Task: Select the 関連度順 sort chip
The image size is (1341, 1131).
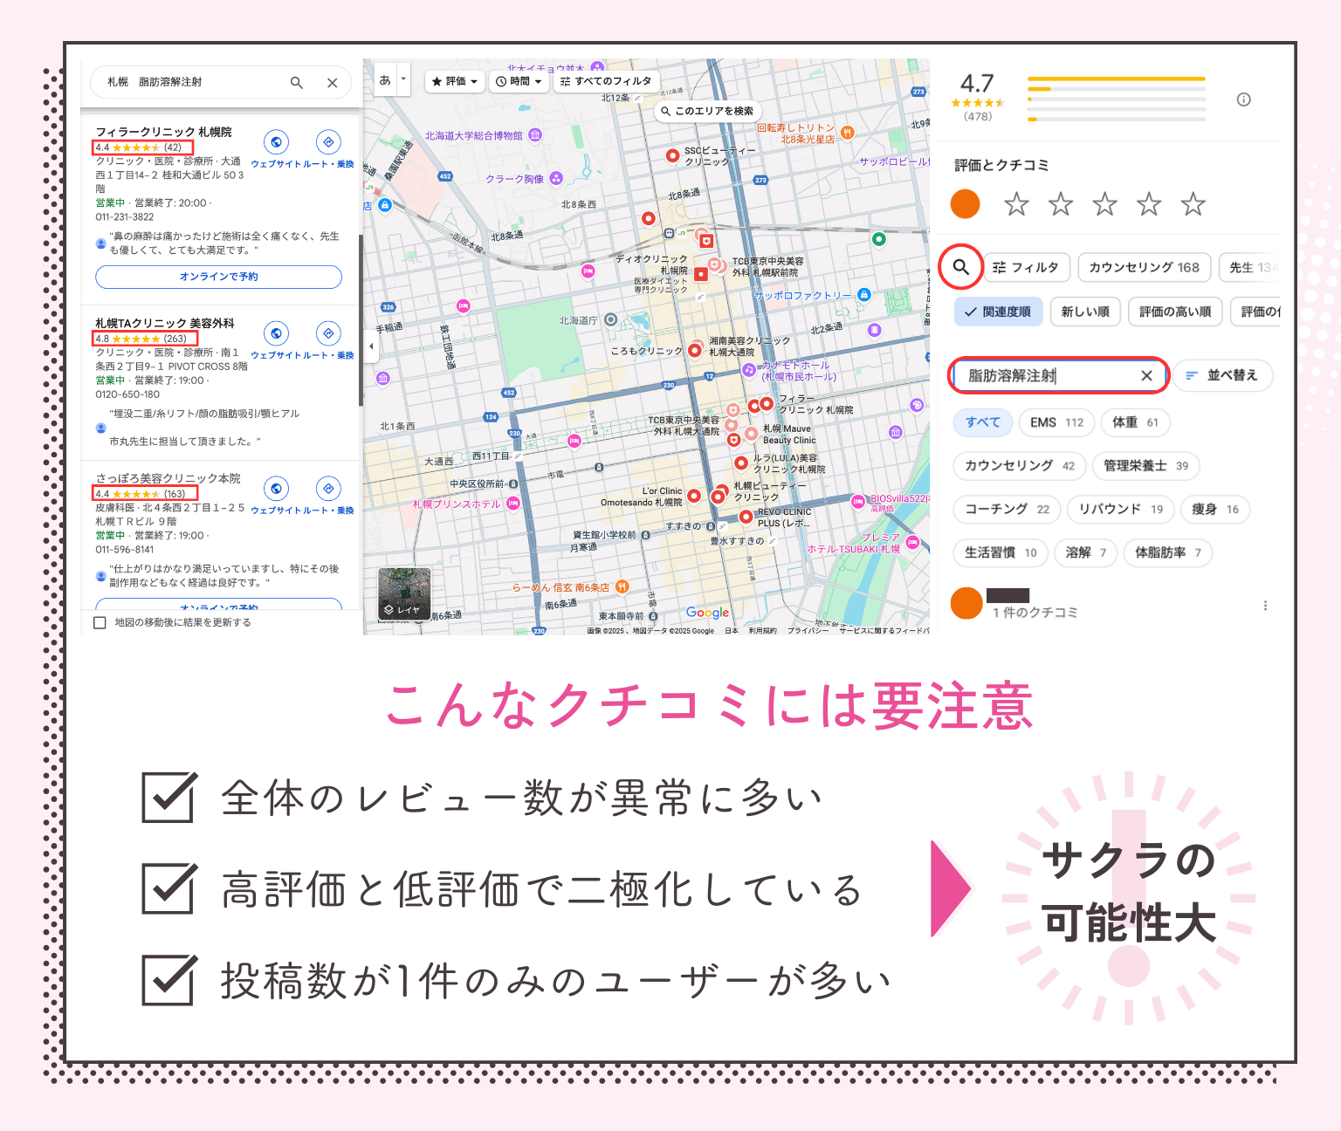Action: coord(998,312)
